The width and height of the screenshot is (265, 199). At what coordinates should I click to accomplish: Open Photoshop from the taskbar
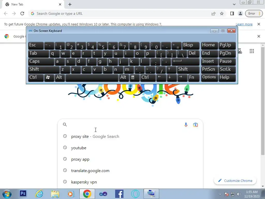pyautogui.click(x=23, y=194)
